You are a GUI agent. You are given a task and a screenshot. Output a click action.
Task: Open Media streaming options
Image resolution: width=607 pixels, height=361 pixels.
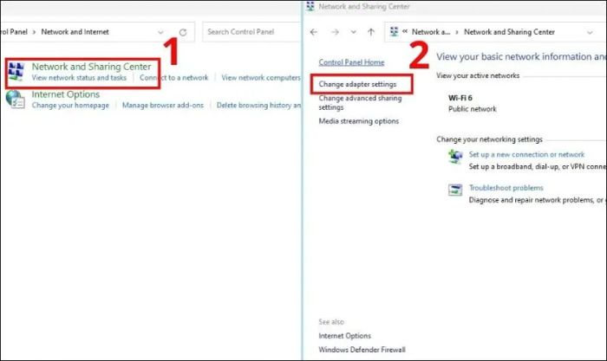click(358, 121)
